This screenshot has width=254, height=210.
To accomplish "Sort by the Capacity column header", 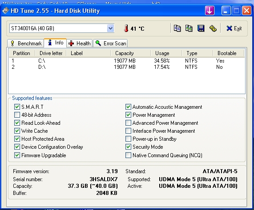I will point(131,53).
